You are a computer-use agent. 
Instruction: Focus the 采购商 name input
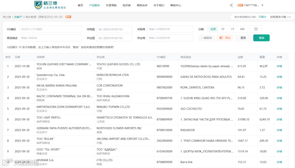coord(170,29)
